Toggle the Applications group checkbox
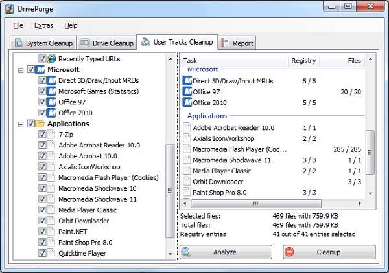 click(x=30, y=124)
